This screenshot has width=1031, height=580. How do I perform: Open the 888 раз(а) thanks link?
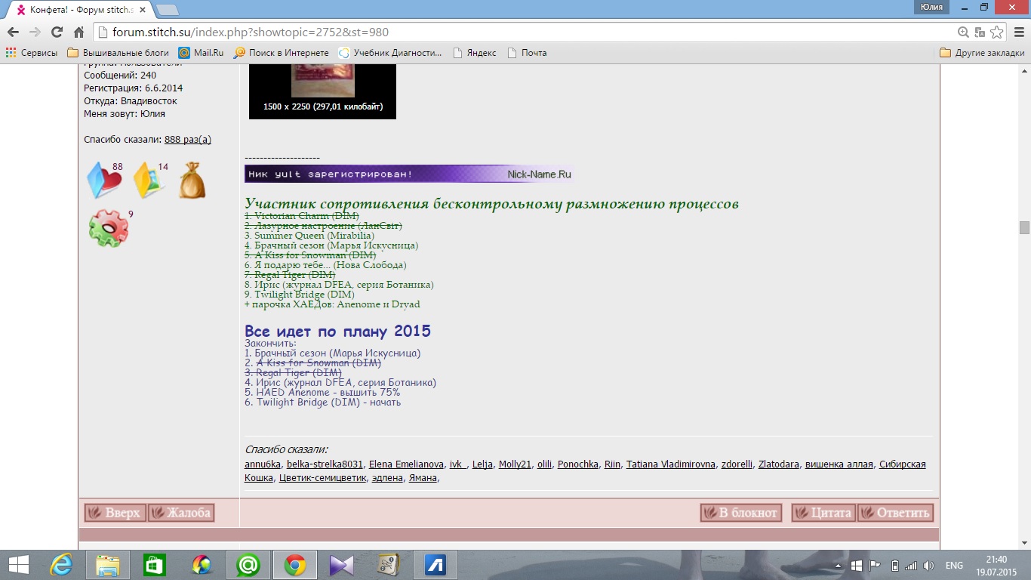coord(187,139)
